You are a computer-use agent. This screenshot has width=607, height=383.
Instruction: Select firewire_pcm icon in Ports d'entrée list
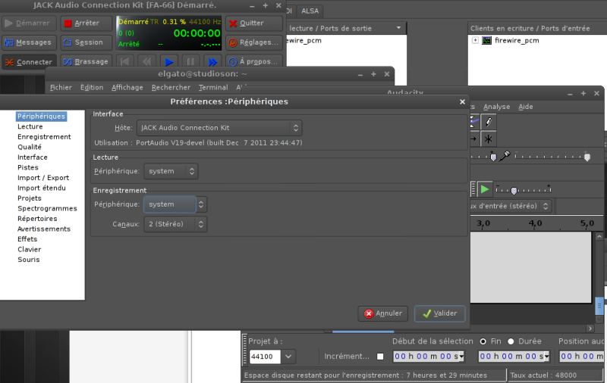pos(486,40)
